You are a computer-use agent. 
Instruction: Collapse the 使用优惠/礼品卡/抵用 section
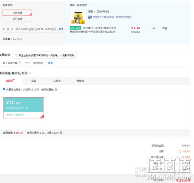coord(30,73)
